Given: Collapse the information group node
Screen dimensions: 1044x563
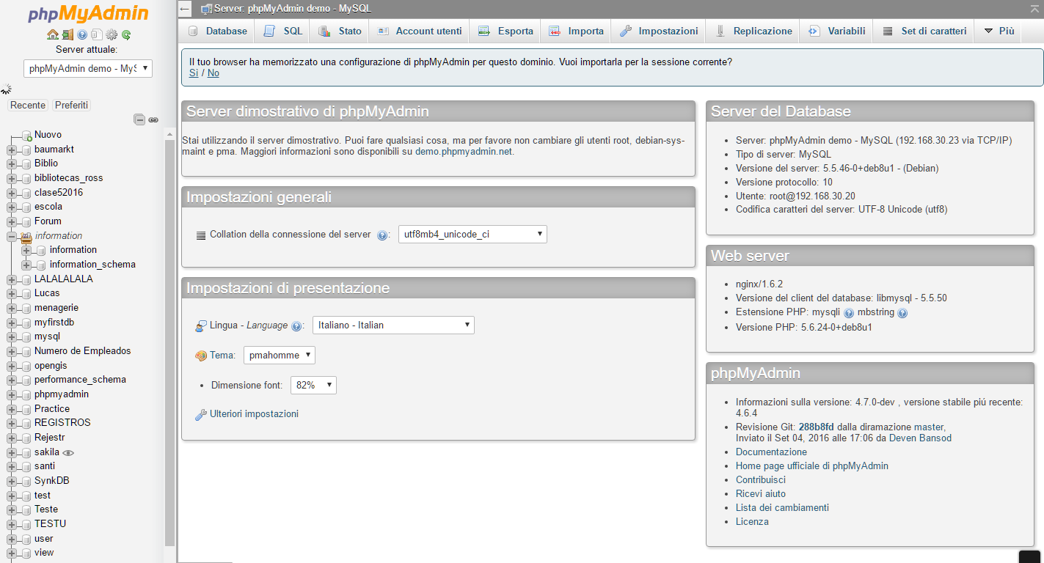Looking at the screenshot, I should (12, 236).
